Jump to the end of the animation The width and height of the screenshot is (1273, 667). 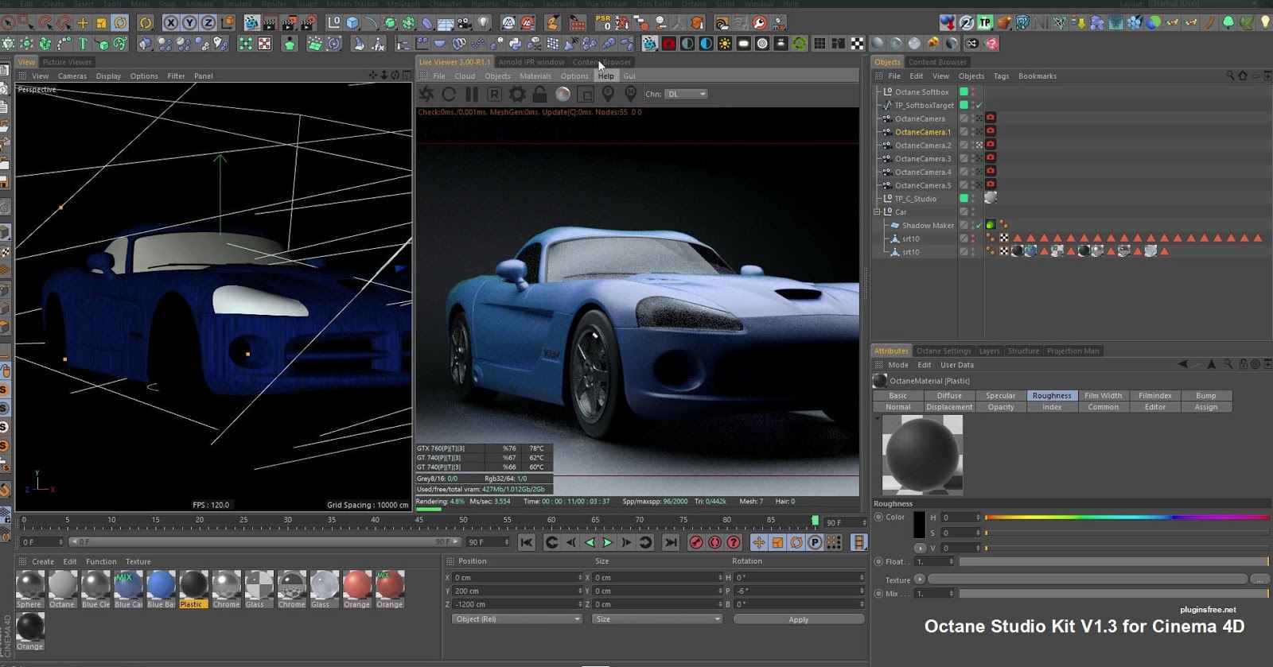pyautogui.click(x=671, y=542)
